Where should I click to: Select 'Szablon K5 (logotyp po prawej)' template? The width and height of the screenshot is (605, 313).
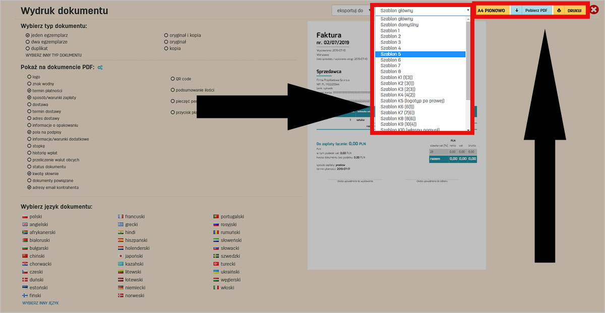(412, 101)
